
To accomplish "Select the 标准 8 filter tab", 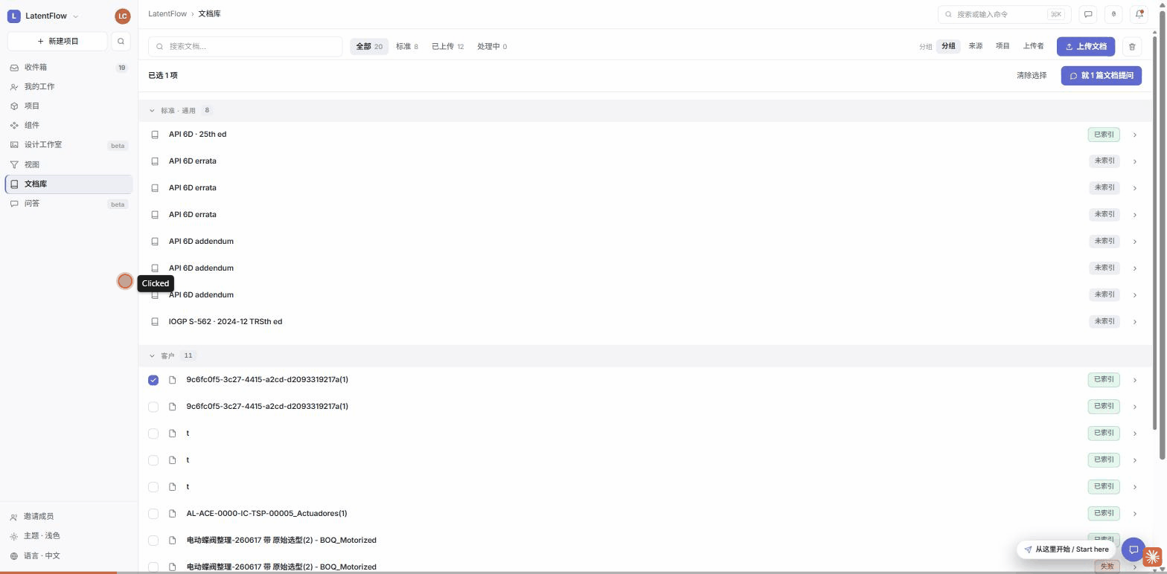I will coord(407,46).
